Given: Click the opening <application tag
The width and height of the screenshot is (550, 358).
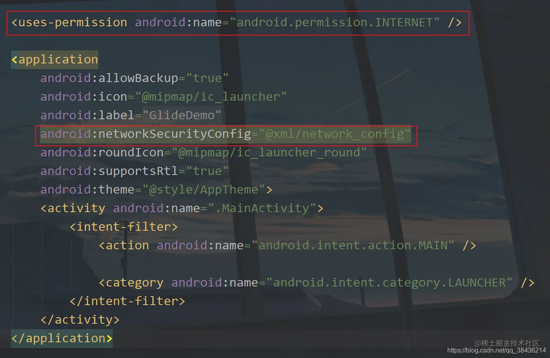Looking at the screenshot, I should 55,59.
